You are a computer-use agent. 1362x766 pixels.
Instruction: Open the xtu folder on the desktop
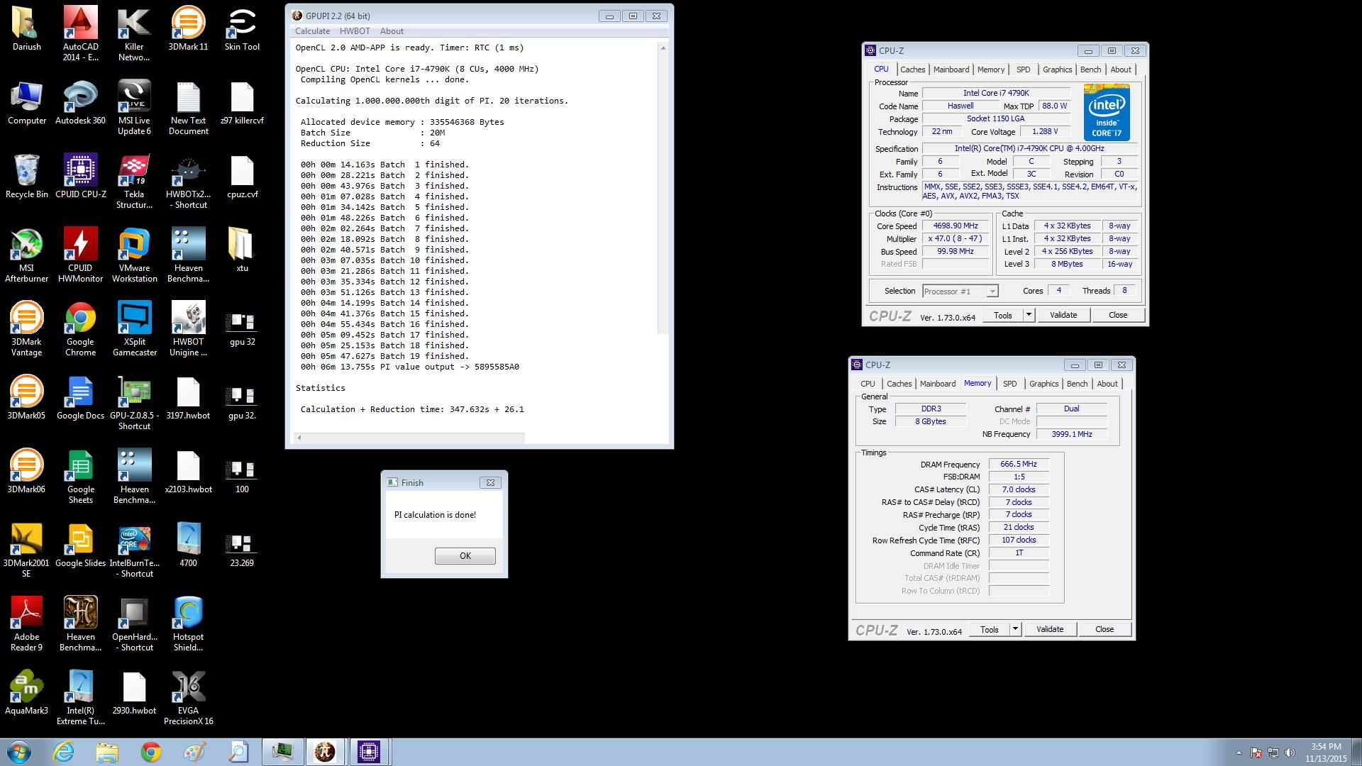pyautogui.click(x=242, y=250)
